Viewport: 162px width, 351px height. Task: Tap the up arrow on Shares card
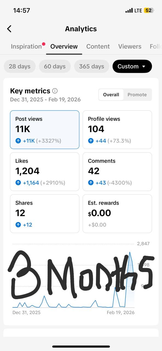(x=18, y=225)
